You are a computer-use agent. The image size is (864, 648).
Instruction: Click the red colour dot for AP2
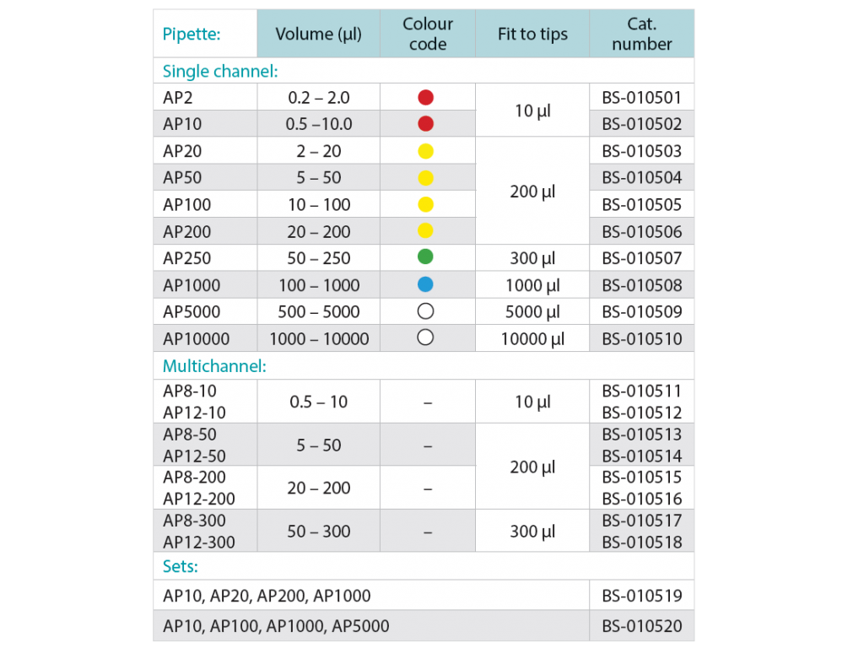click(426, 97)
